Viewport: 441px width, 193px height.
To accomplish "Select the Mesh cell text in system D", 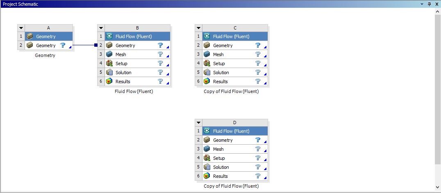I will (218, 149).
